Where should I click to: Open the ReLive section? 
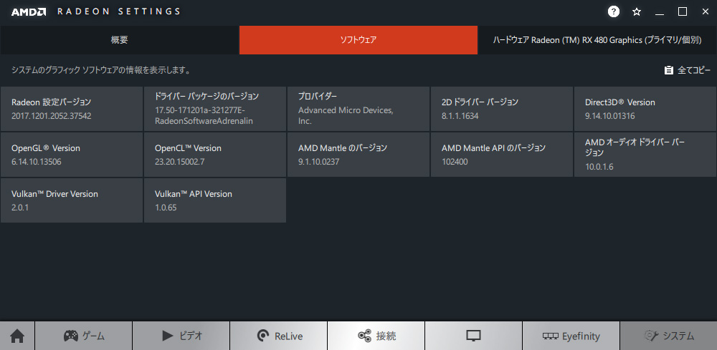click(x=278, y=336)
